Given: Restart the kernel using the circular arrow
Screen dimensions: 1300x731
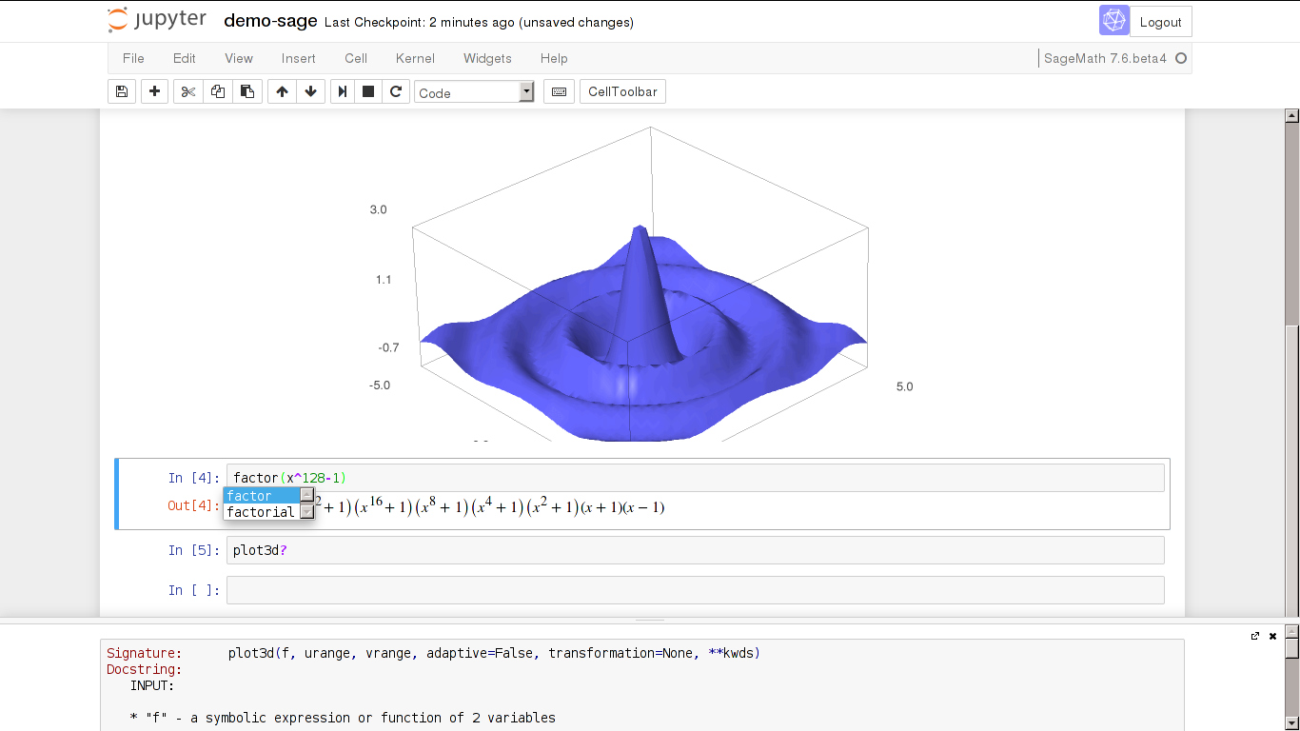Looking at the screenshot, I should [396, 92].
